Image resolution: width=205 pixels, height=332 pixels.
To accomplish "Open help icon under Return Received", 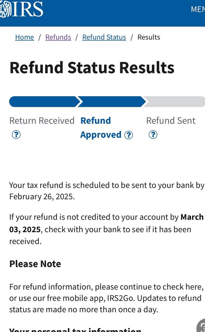I will [x=16, y=135].
